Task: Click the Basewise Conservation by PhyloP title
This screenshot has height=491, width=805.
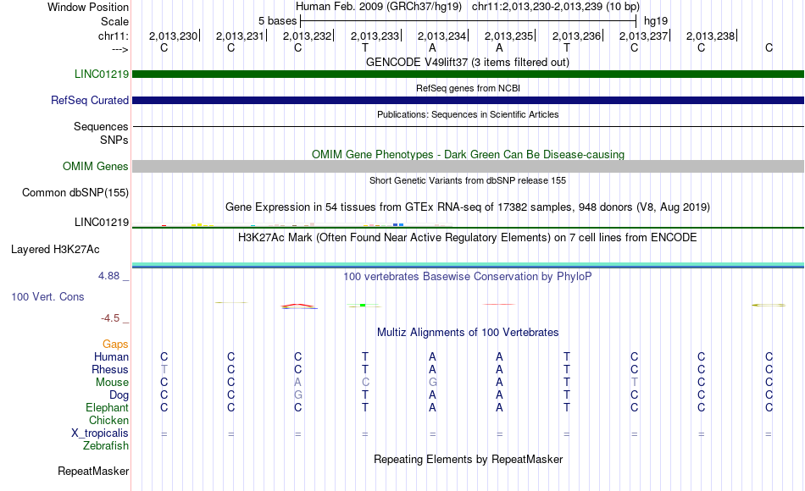Action: tap(468, 277)
